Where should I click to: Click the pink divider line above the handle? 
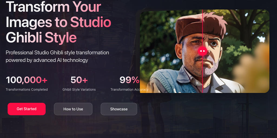pyautogui.click(x=202, y=27)
